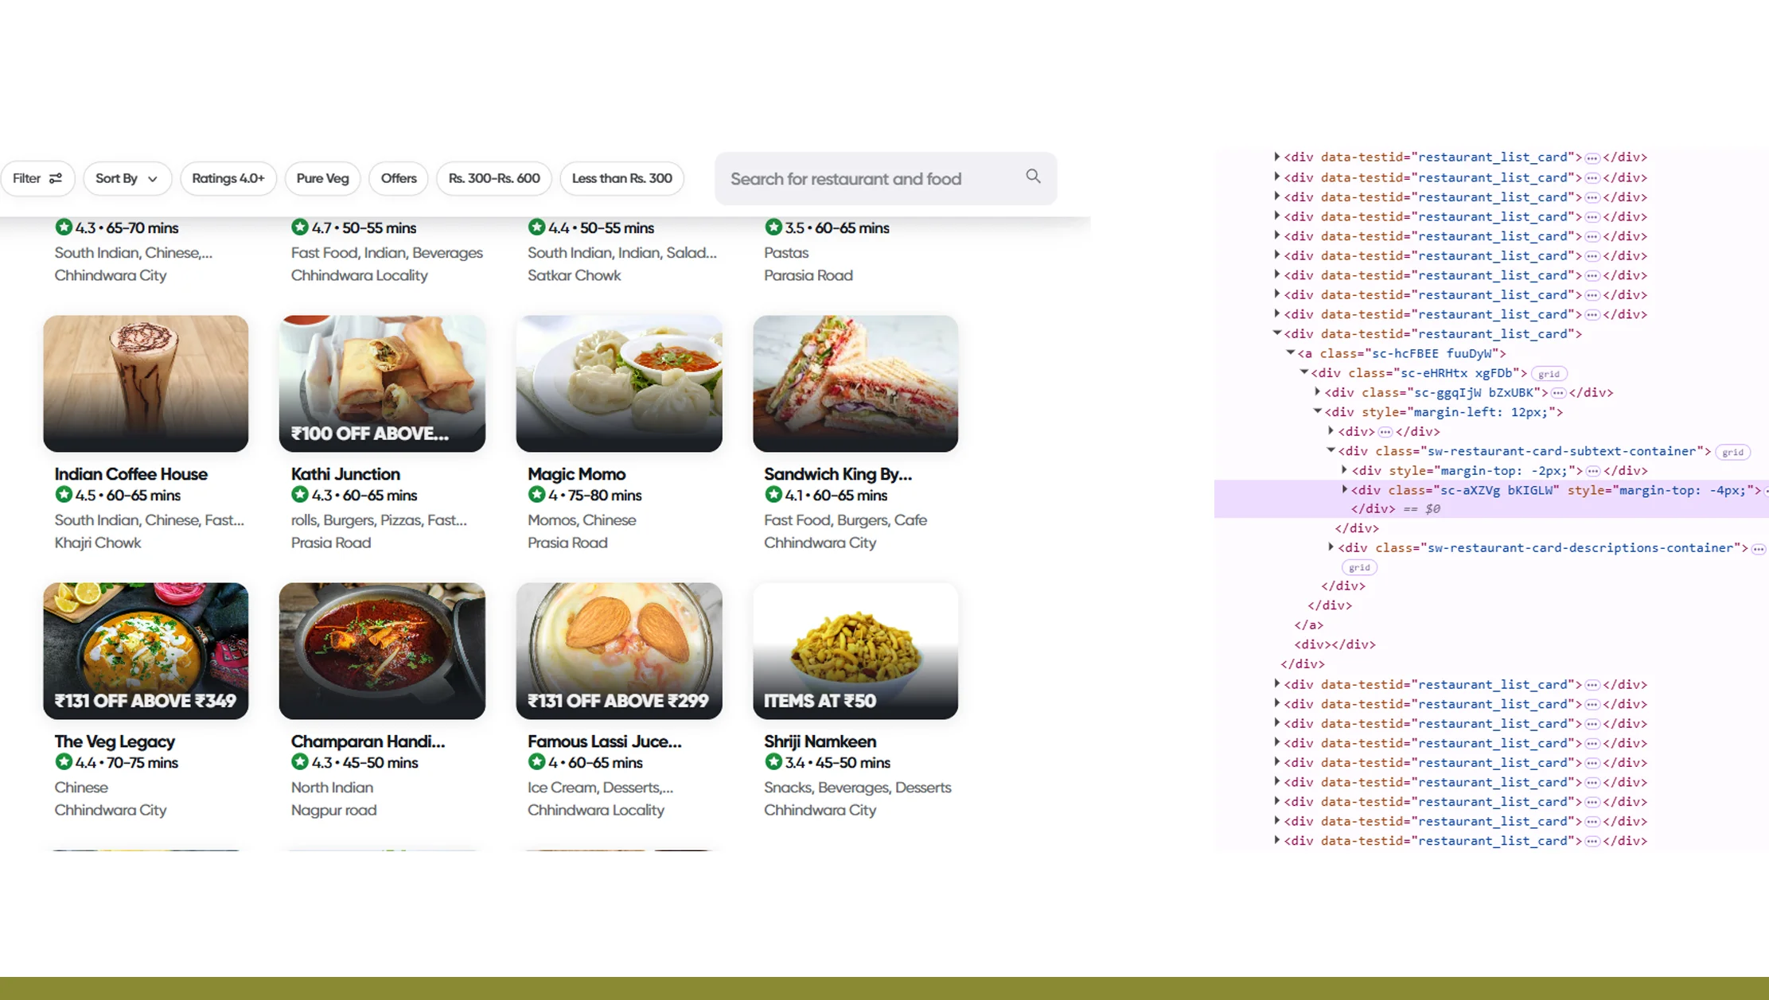Click the grid badge next to sc-eHRHtx div
This screenshot has height=1000, width=1769.
point(1549,373)
